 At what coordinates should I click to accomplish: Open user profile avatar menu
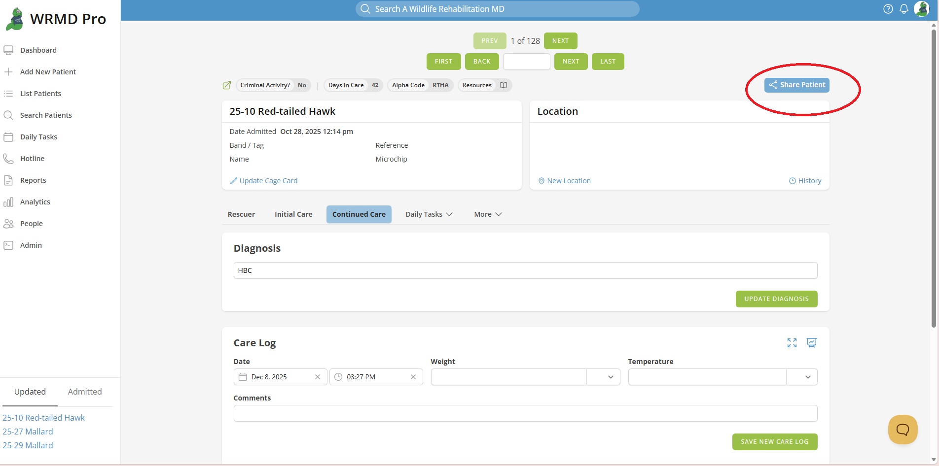pyautogui.click(x=921, y=9)
